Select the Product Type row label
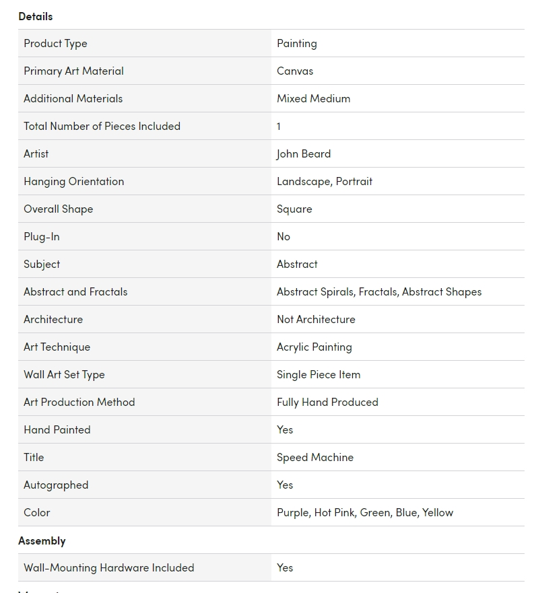Image resolution: width=534 pixels, height=593 pixels. [x=55, y=44]
